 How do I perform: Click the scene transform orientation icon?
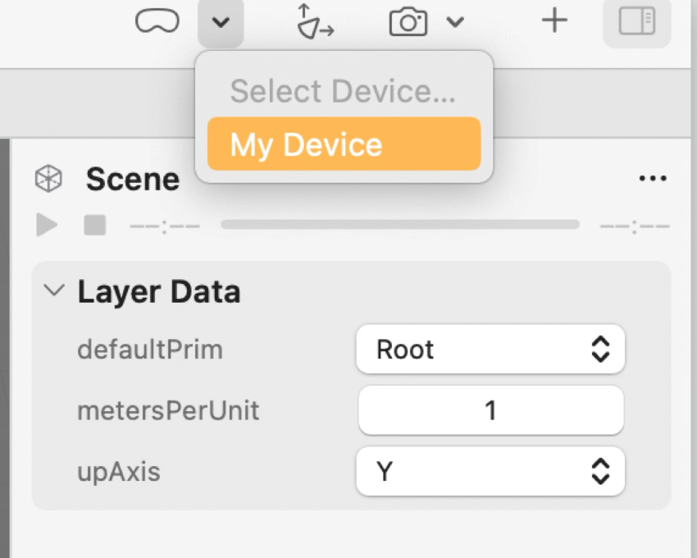(314, 22)
